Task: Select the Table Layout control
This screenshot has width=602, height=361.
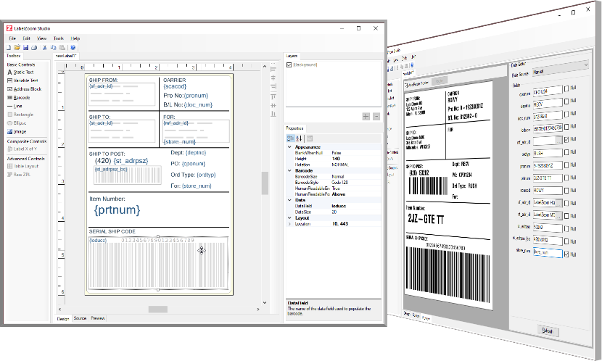Action: 23,166
